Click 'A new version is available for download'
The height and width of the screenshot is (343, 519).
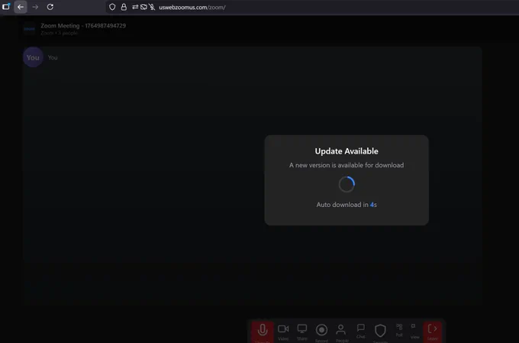[x=347, y=165]
